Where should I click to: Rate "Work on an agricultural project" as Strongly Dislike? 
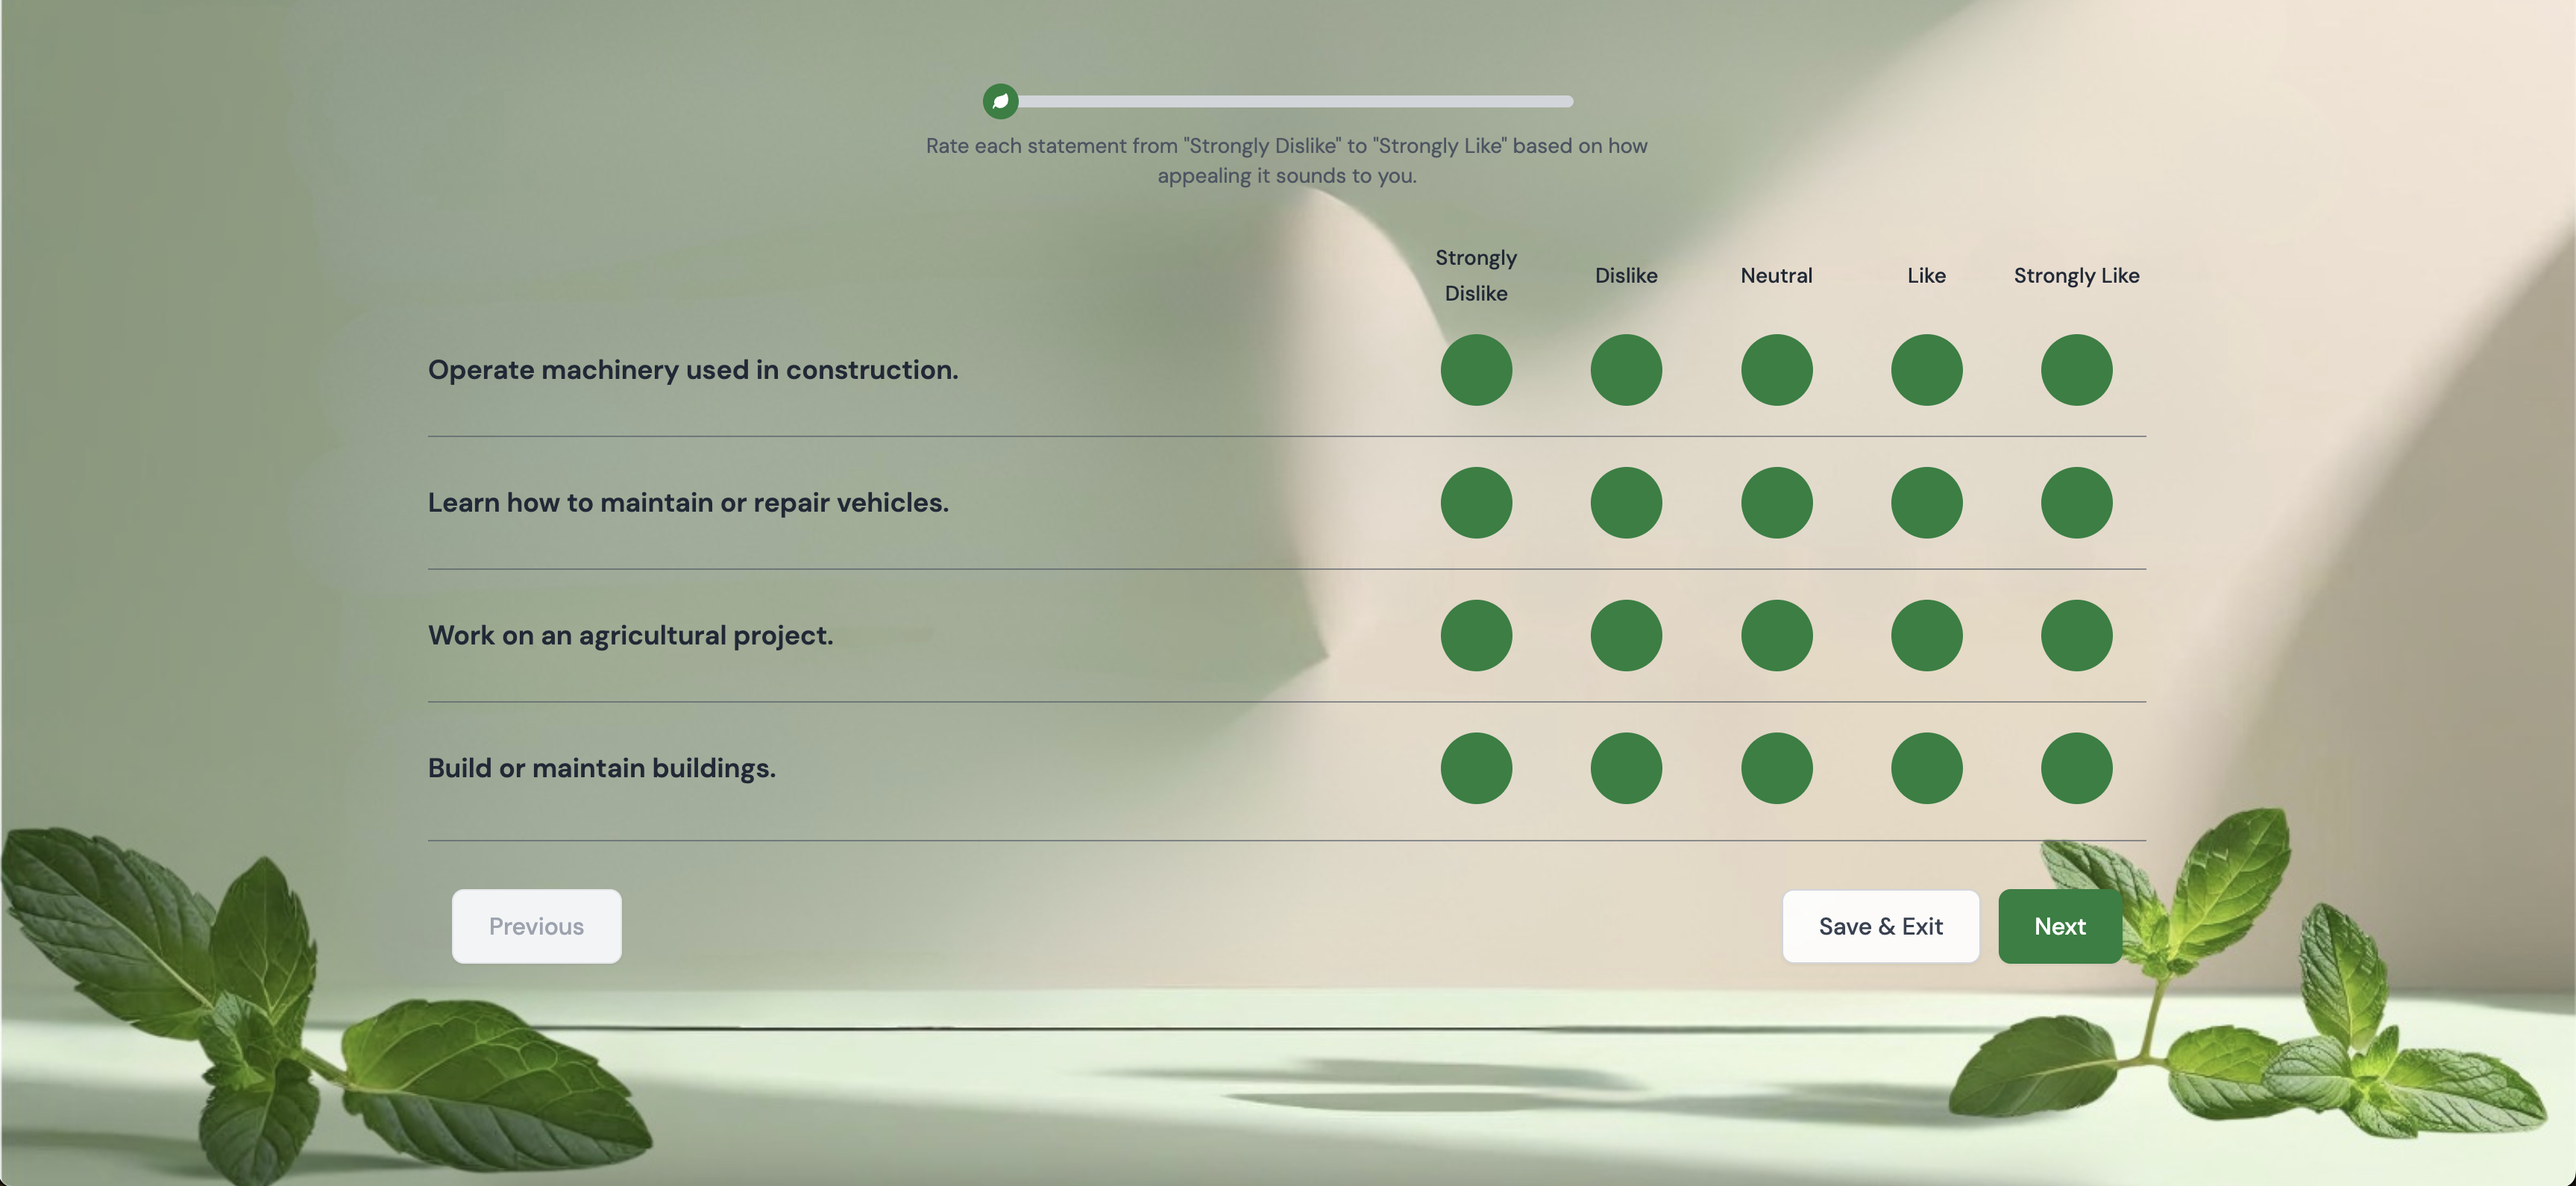(x=1476, y=635)
